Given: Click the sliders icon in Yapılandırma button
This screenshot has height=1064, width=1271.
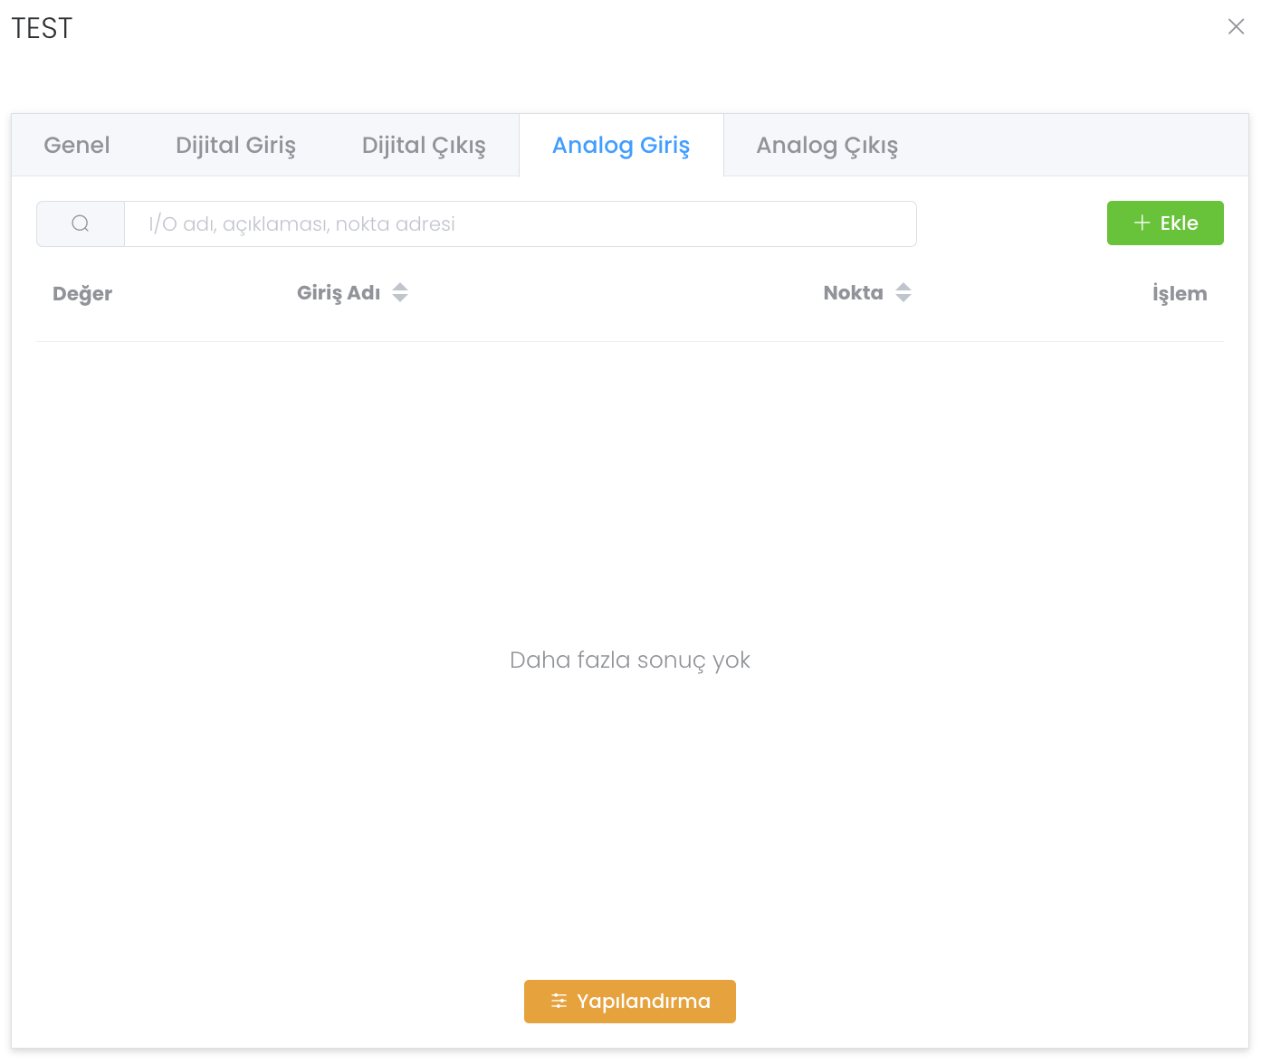Looking at the screenshot, I should [559, 1002].
